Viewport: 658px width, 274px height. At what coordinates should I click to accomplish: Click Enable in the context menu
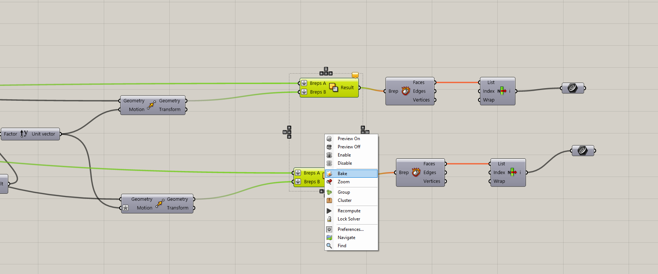pyautogui.click(x=351, y=155)
